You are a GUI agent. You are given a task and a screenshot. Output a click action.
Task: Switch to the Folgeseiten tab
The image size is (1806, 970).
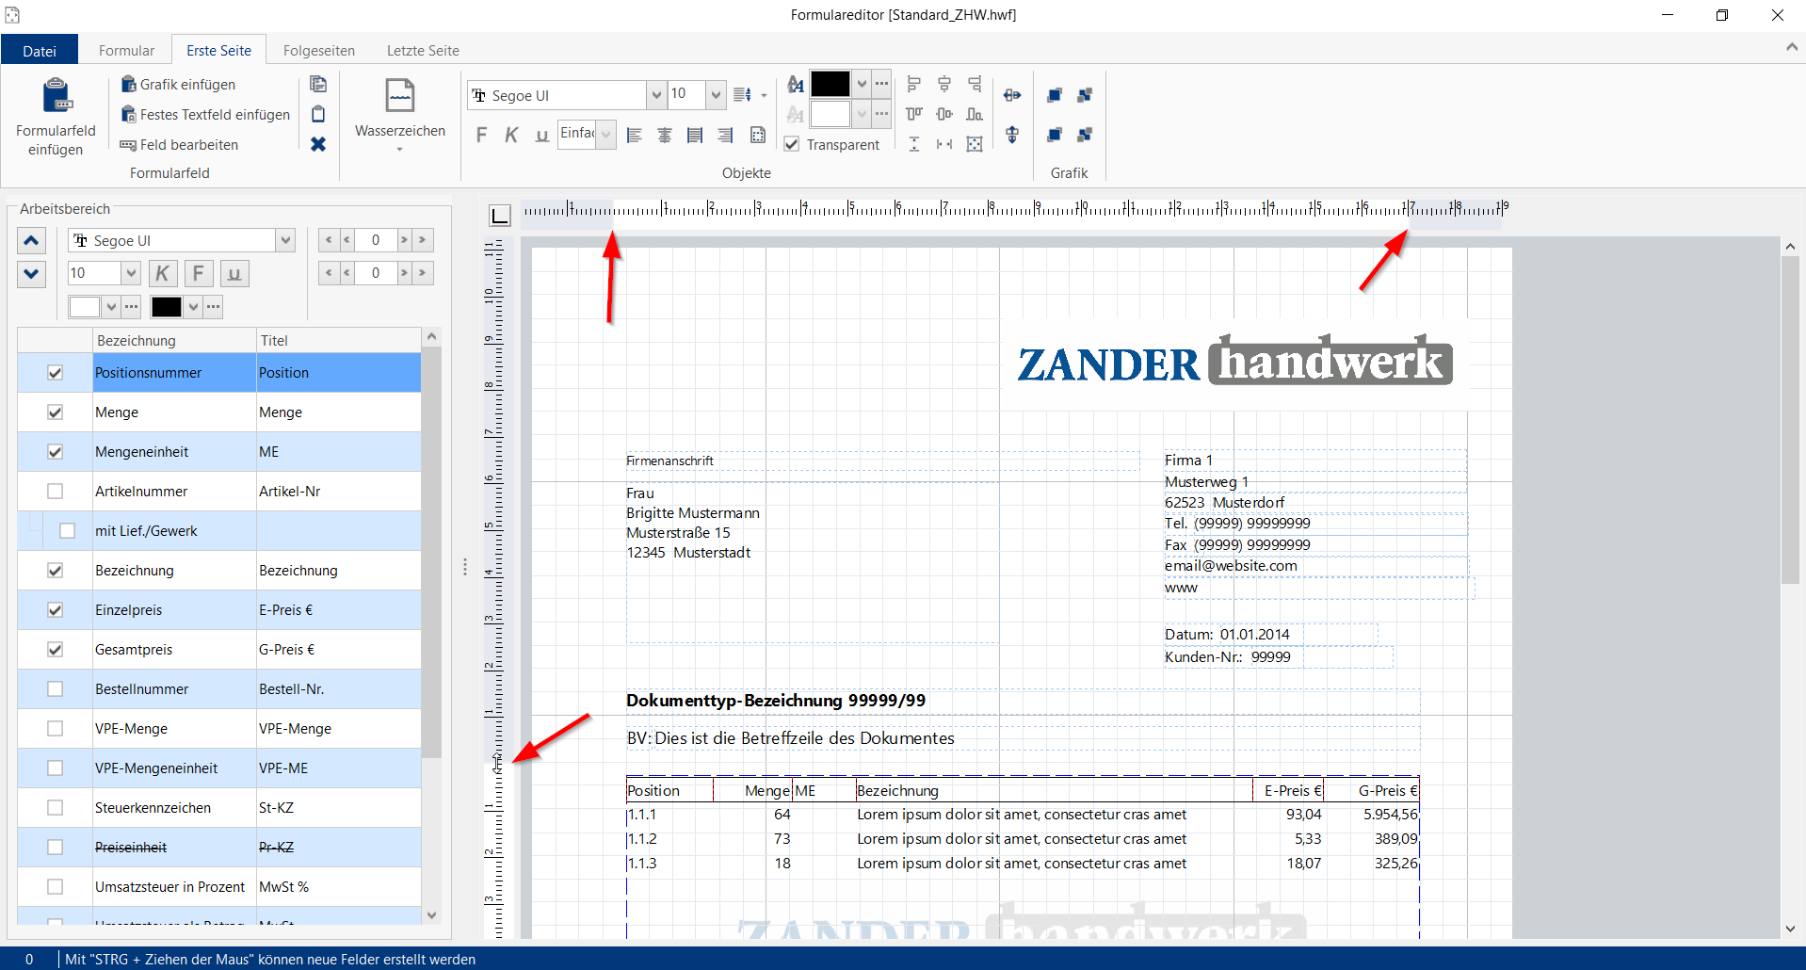[x=318, y=51]
